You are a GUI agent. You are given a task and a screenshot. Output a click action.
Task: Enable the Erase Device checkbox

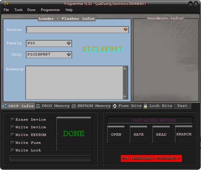coord(12,120)
